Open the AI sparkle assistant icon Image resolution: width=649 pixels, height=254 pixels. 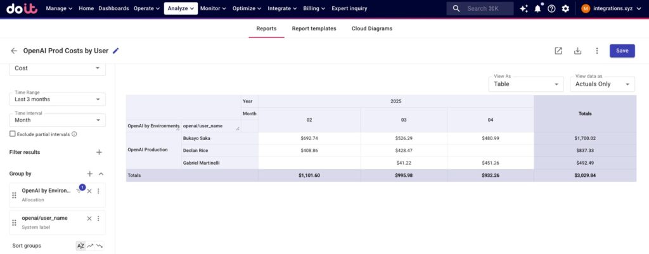coord(524,9)
